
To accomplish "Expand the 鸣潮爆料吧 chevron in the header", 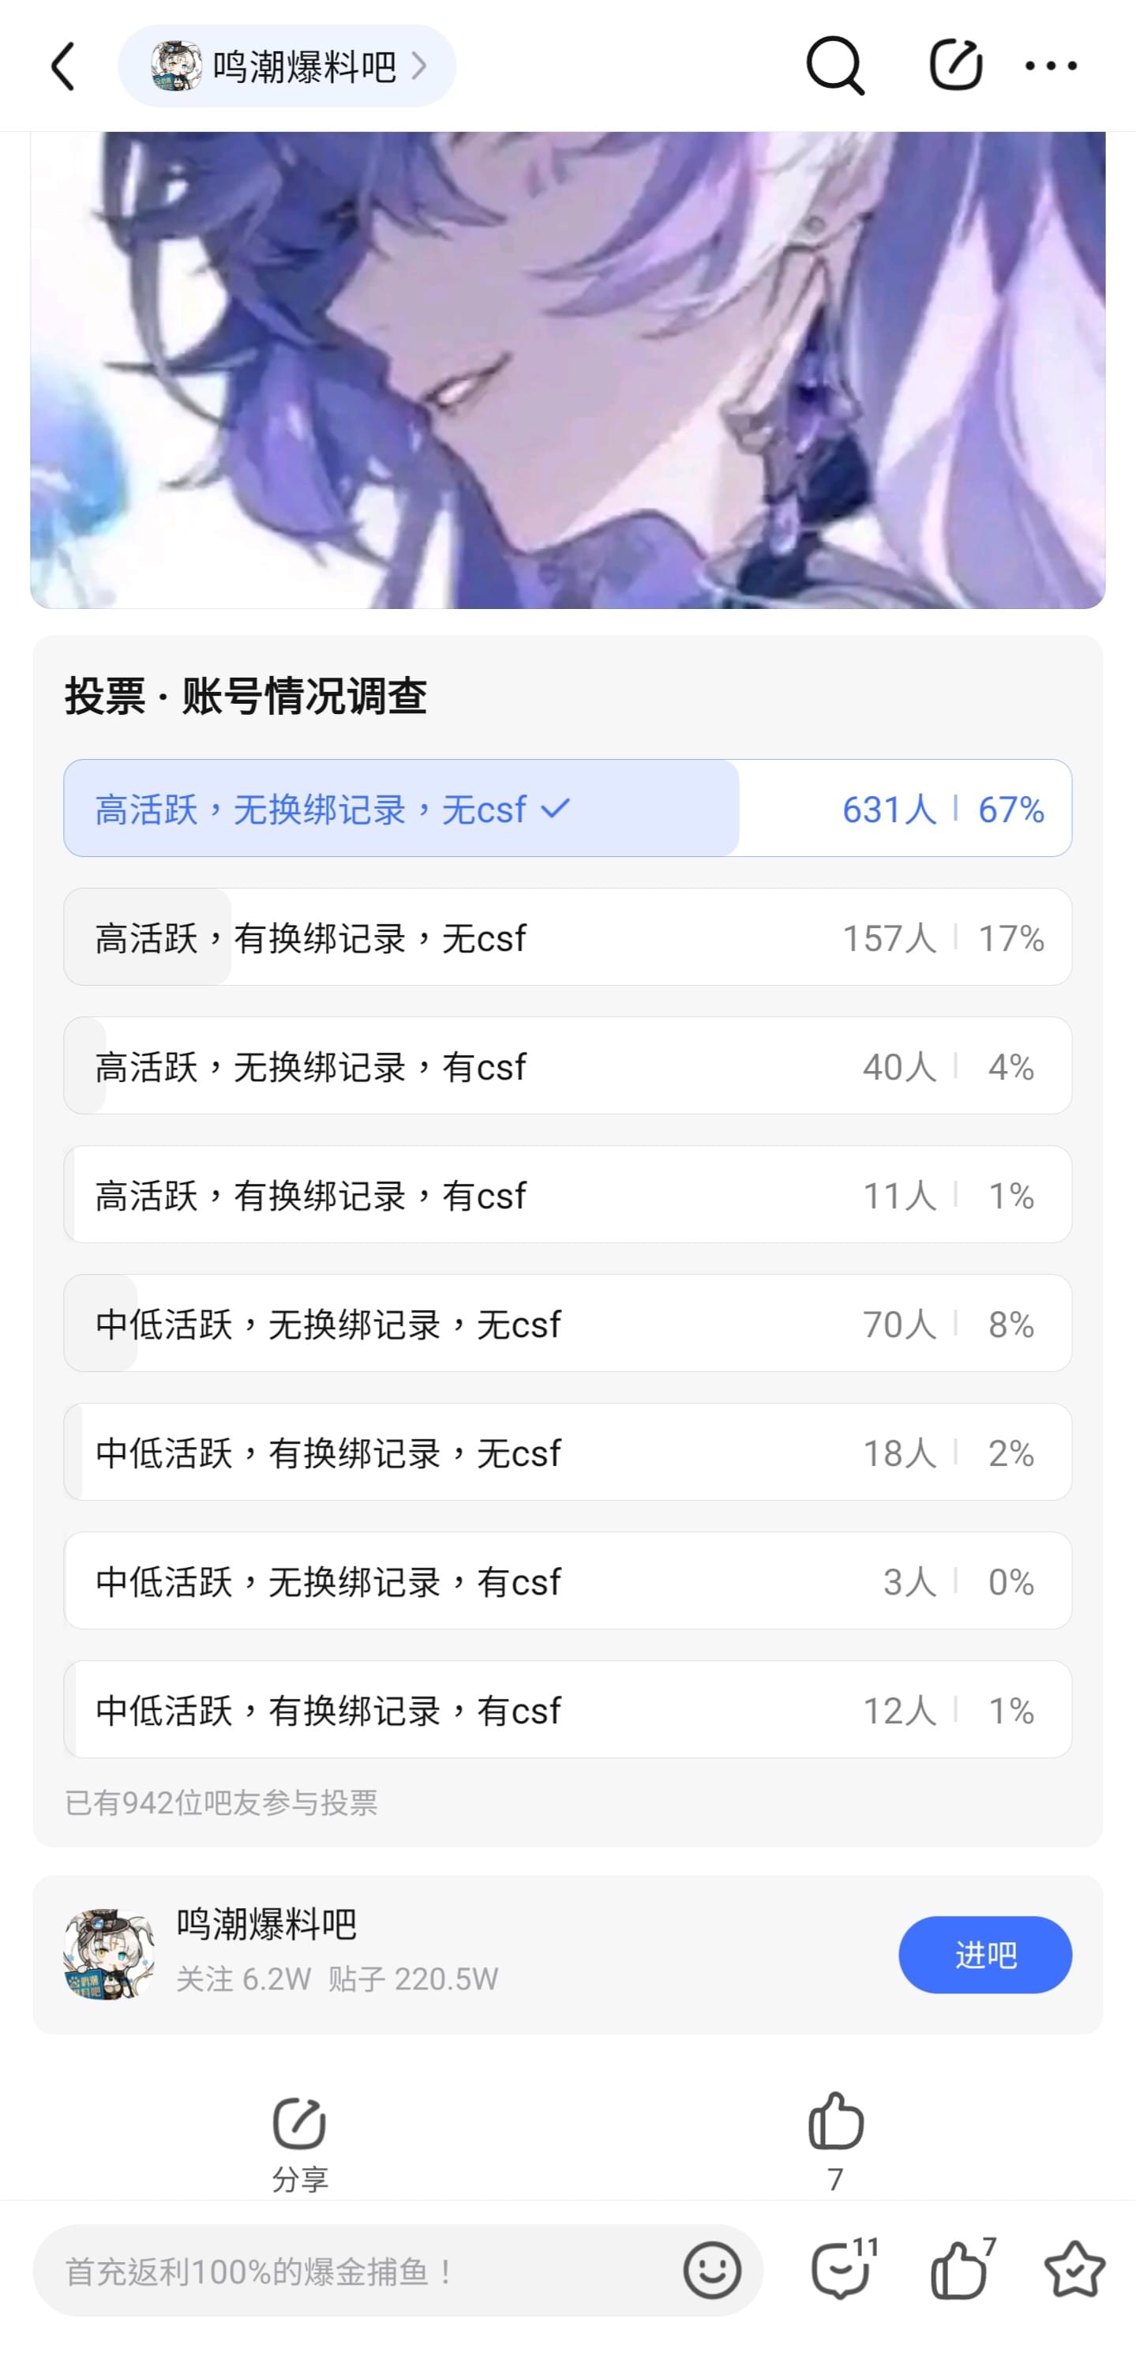I will coord(418,66).
